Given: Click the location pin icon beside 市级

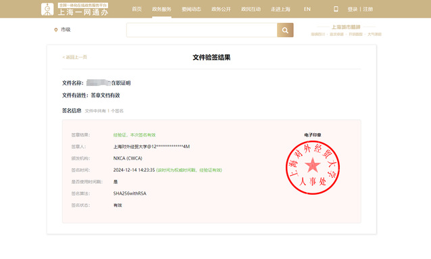Looking at the screenshot, I should click(x=56, y=30).
